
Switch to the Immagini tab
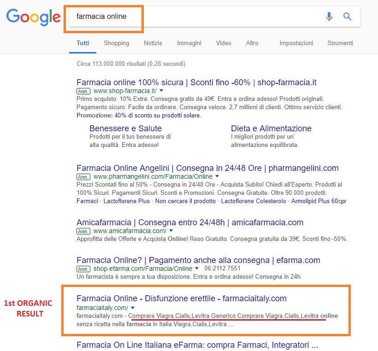[x=189, y=43]
